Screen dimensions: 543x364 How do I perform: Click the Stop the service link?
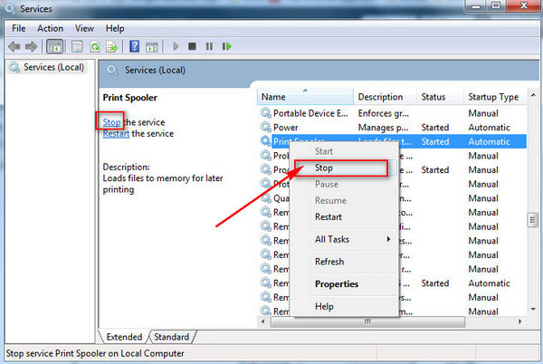pos(111,121)
